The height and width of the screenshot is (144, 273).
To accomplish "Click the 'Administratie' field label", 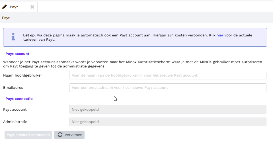I will click(15, 122).
